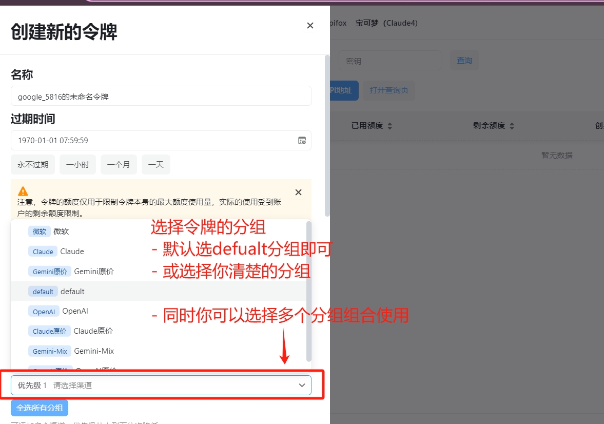Choose the OpenAI group option
The image size is (604, 424).
pos(75,311)
